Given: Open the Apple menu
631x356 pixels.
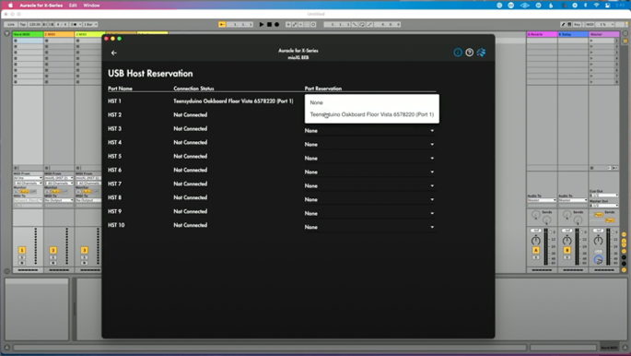Looking at the screenshot, I should 10,6.
